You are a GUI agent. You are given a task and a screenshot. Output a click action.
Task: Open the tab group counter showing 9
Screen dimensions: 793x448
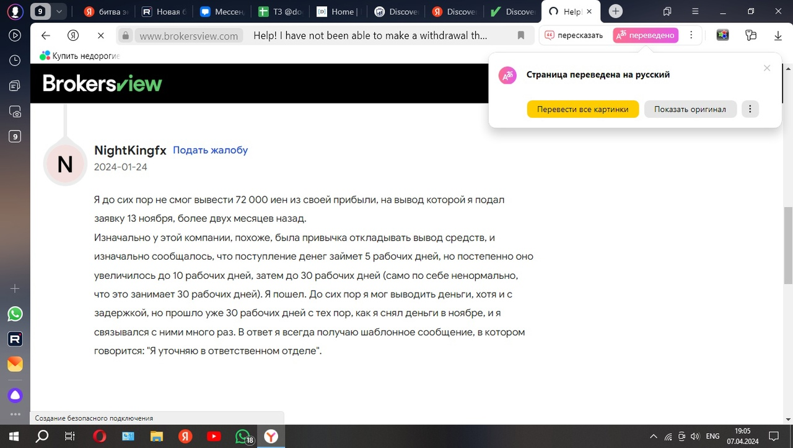pos(40,11)
